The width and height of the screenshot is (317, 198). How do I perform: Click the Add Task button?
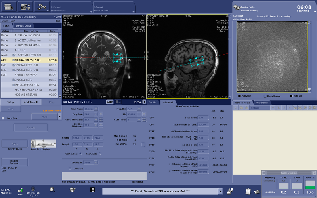point(31,102)
